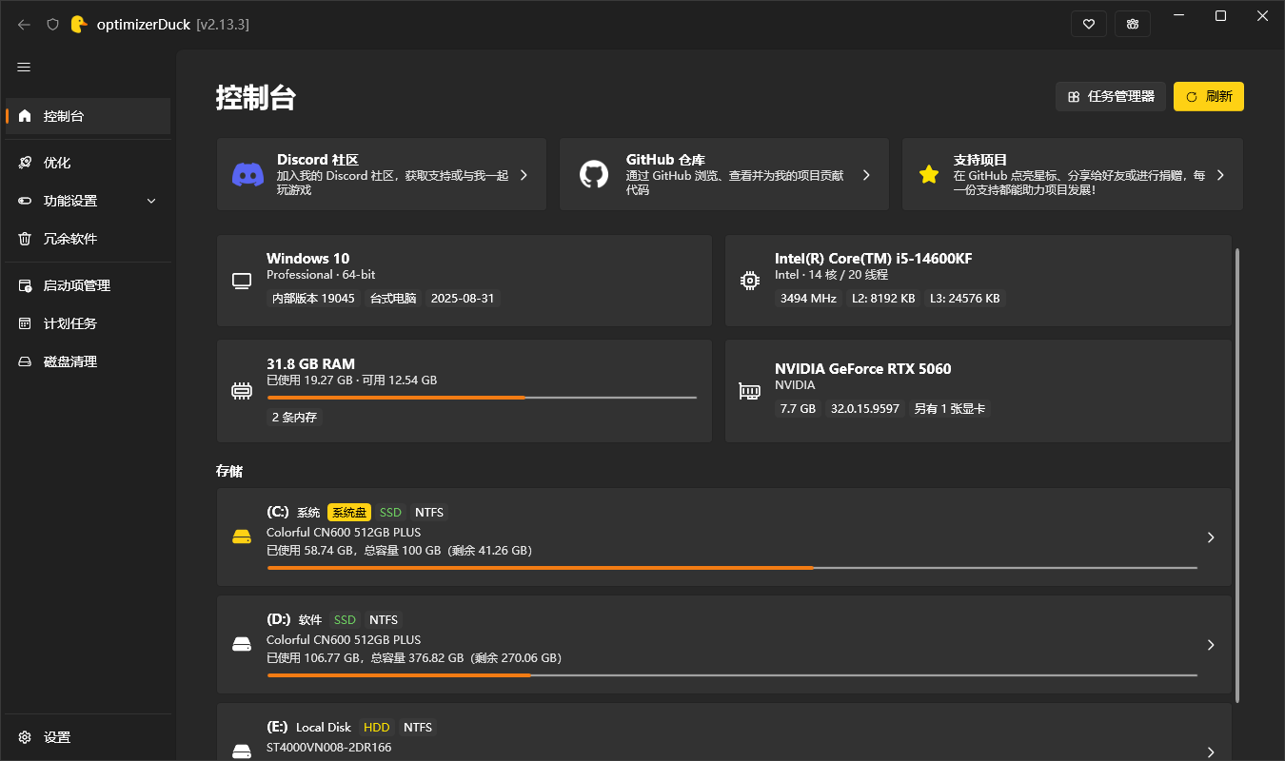Open 计划任务 scheduled tasks page
Viewport: 1285px width, 761px height.
click(88, 323)
